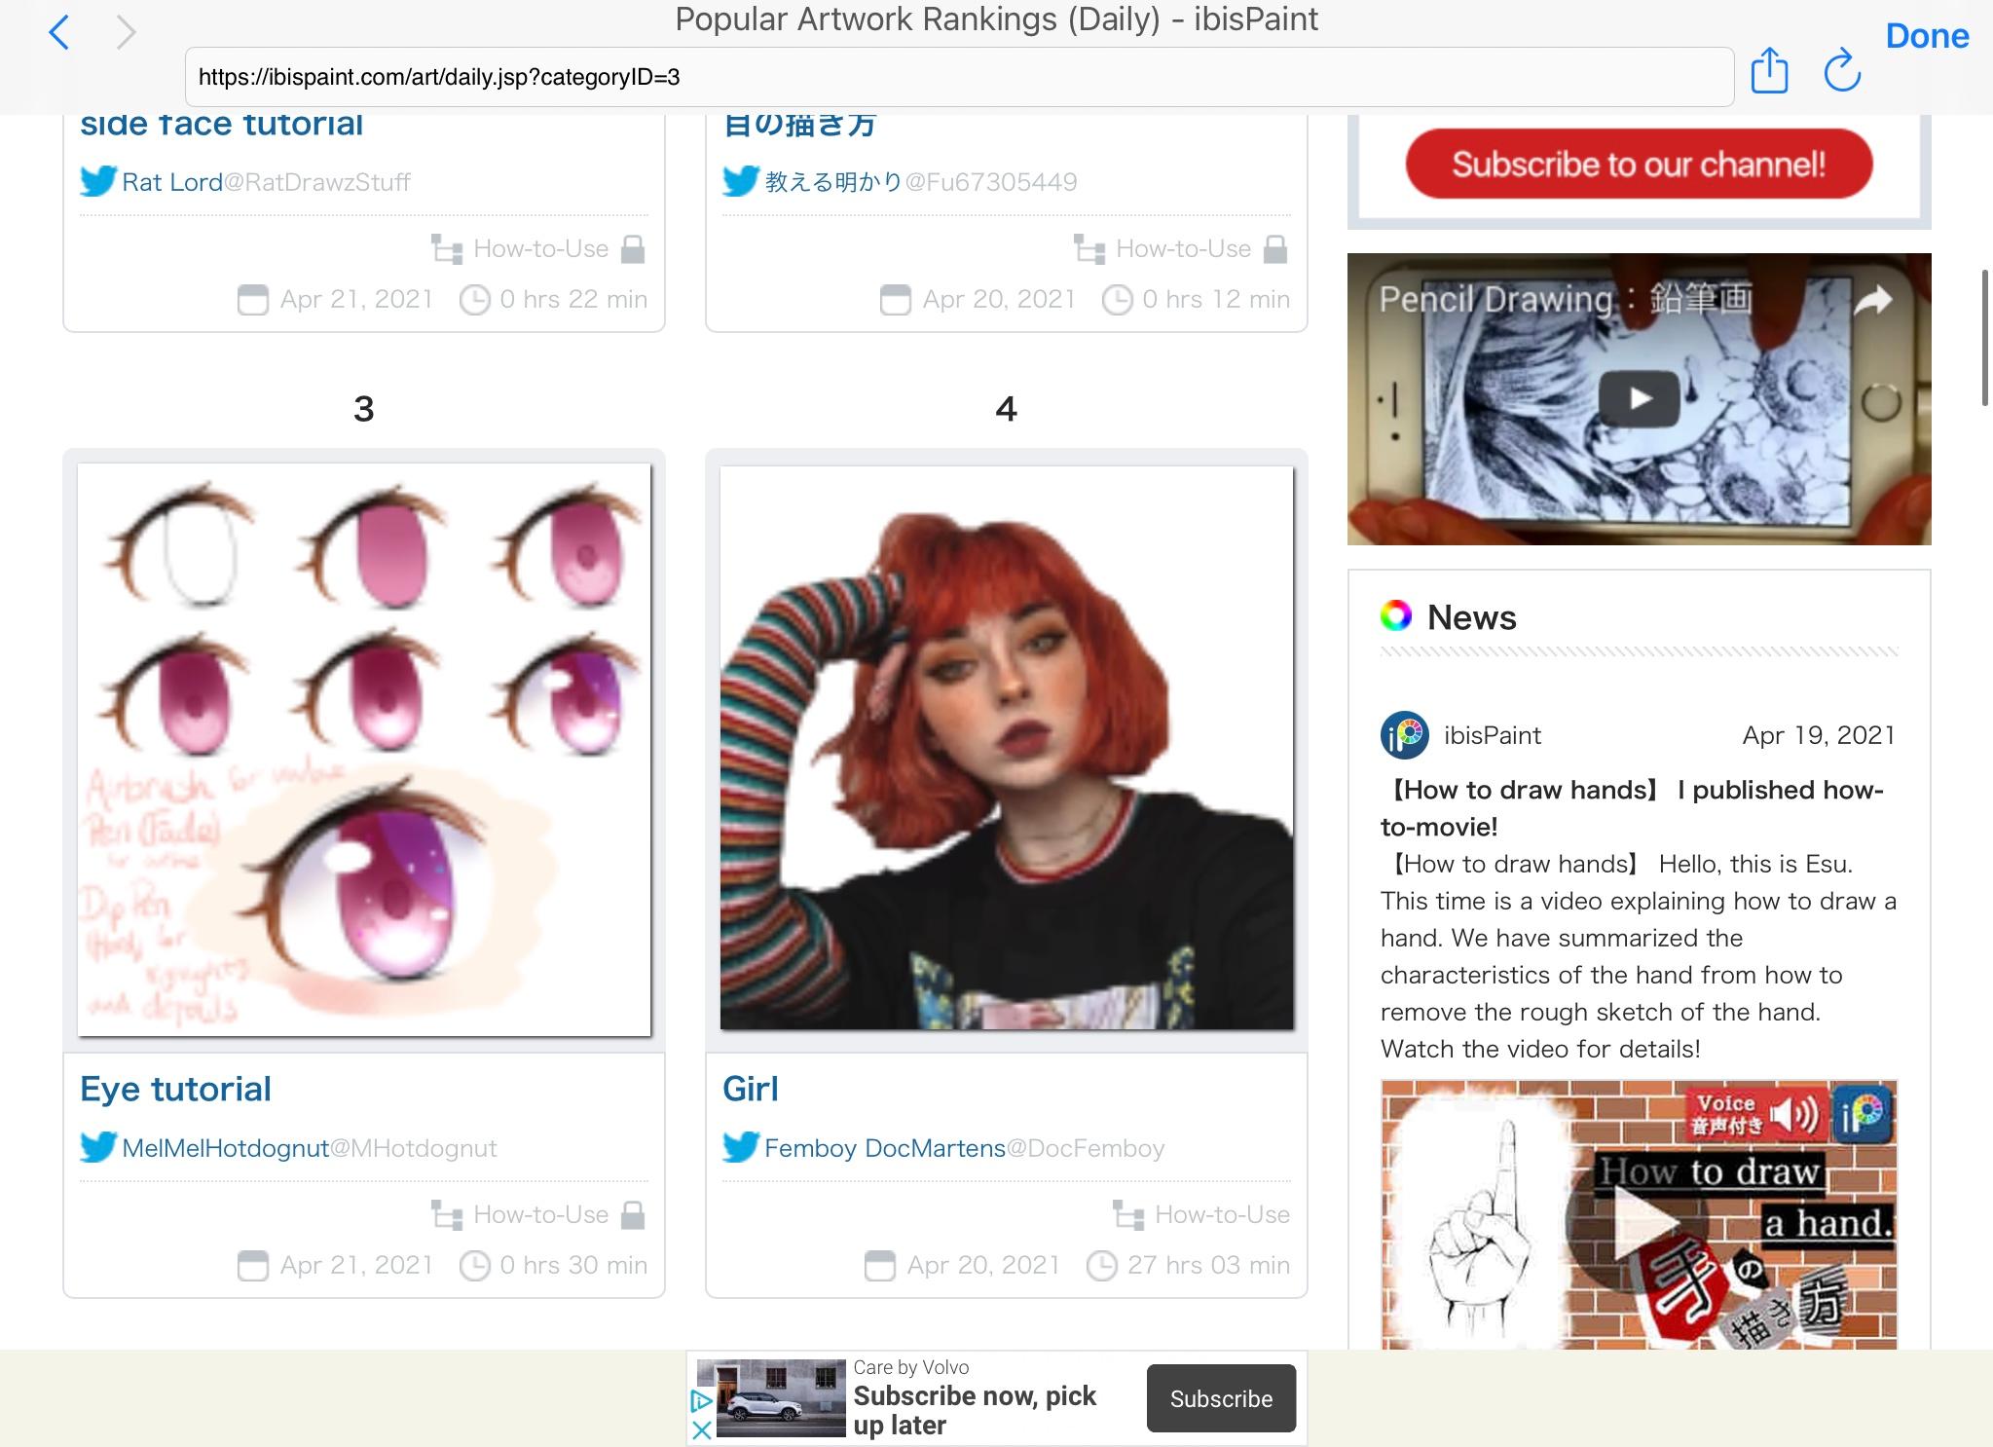Click the Subscribe to our channel button
This screenshot has width=1993, height=1447.
click(1639, 164)
